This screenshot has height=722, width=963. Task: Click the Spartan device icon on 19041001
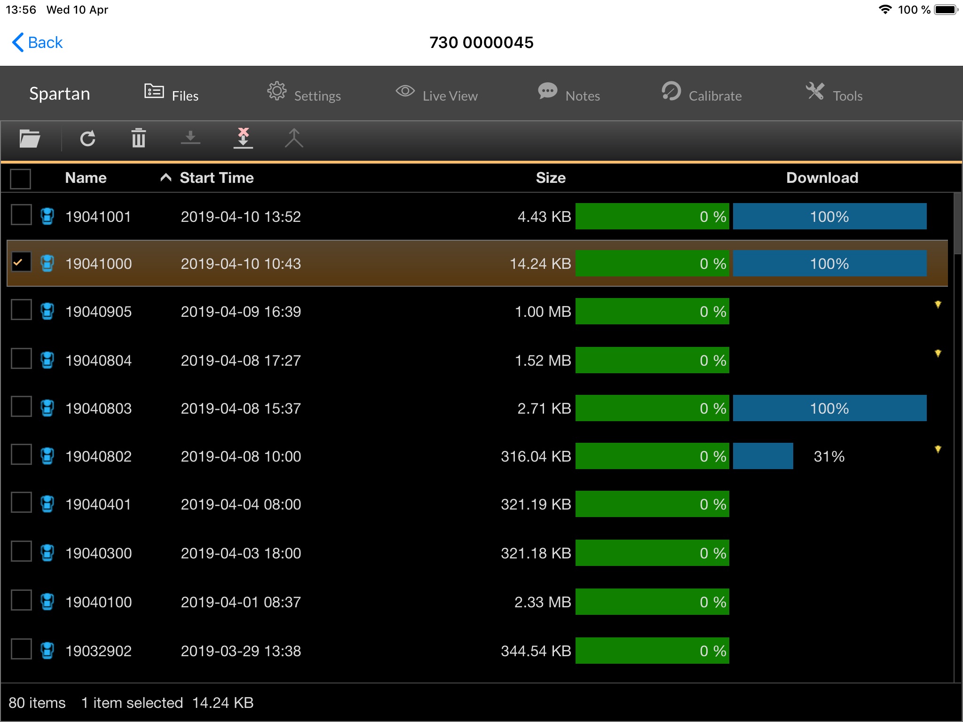click(48, 215)
